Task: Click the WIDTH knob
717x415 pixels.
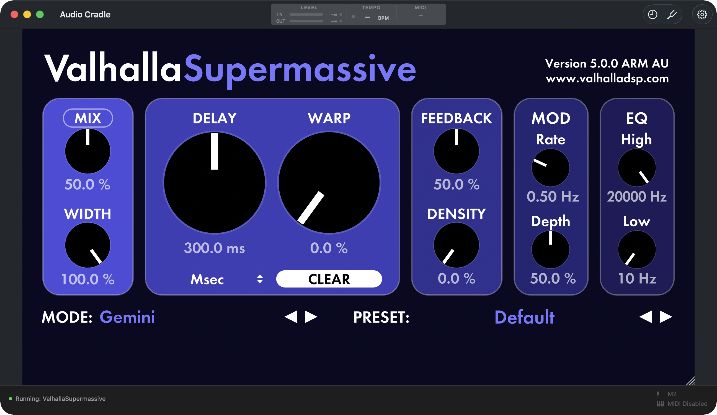Action: pyautogui.click(x=88, y=245)
